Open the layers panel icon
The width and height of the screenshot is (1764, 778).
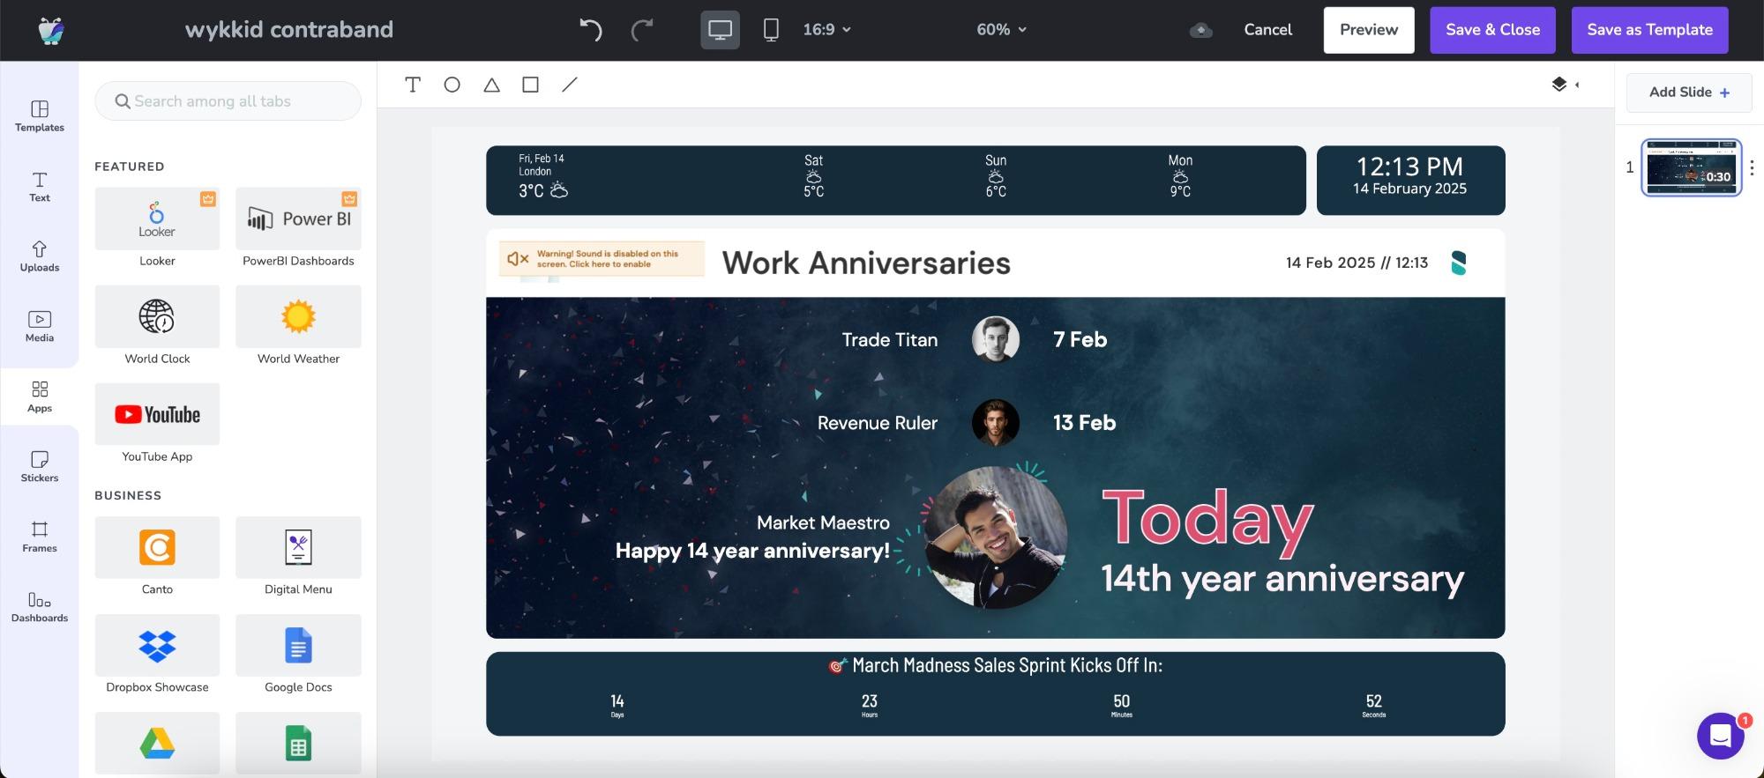click(x=1559, y=85)
